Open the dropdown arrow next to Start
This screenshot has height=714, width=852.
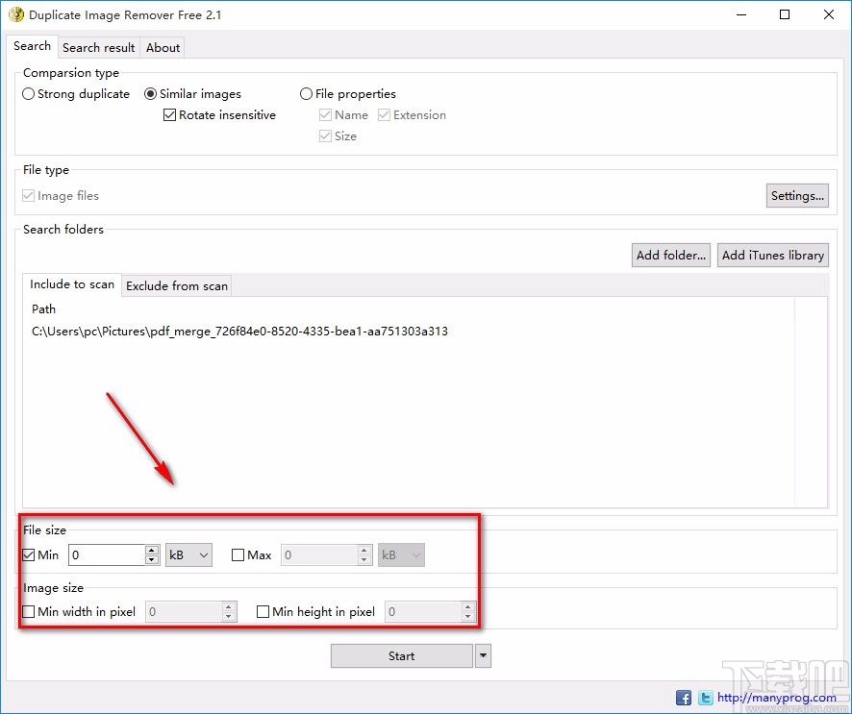pyautogui.click(x=482, y=655)
